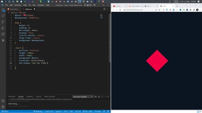
Task: Switch to the PROBLEMS panel tab
Action: [x=12, y=97]
